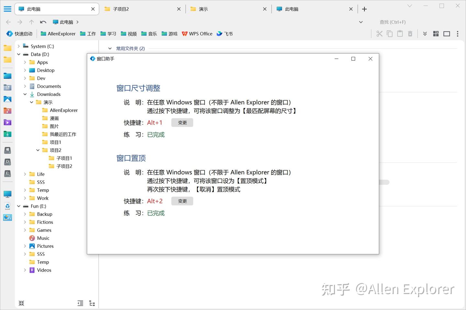This screenshot has height=310, width=466.
Task: Click the more options three-dot icon
Action: pos(458,33)
